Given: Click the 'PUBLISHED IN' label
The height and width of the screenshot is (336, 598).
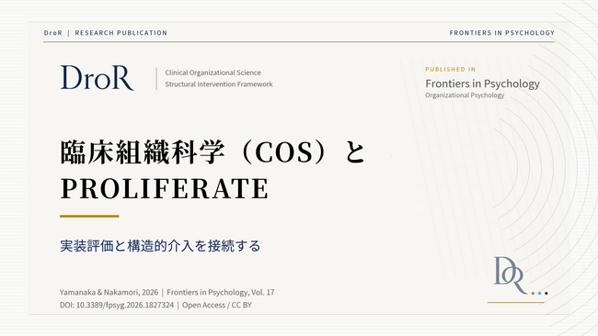Looking at the screenshot, I should tap(451, 69).
